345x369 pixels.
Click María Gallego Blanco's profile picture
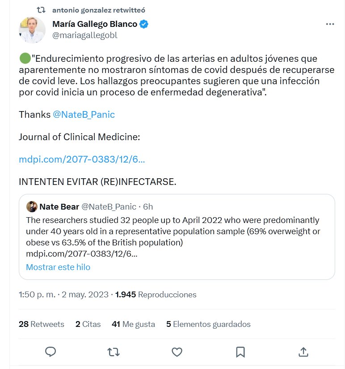click(32, 30)
